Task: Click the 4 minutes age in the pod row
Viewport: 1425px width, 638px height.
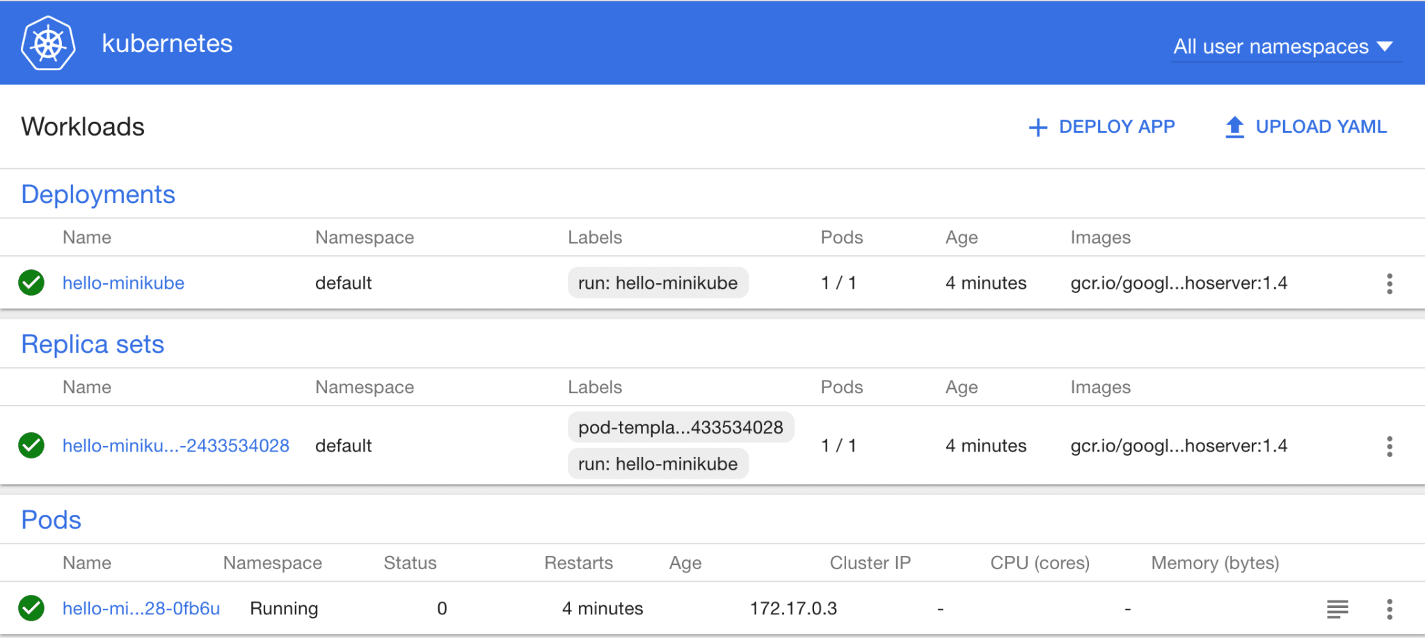Action: pos(603,609)
